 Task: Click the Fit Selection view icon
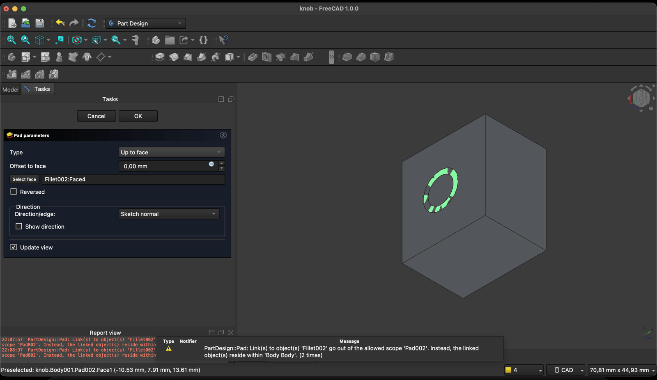[x=25, y=40]
